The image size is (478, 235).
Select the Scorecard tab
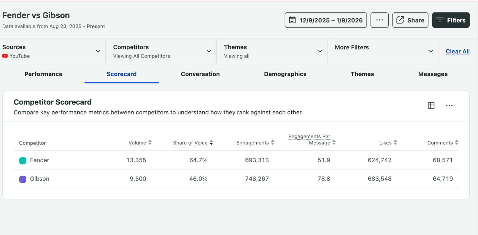(x=122, y=74)
